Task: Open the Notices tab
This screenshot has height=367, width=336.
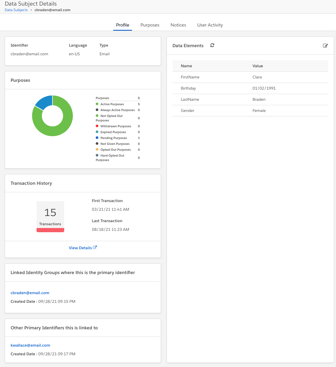Action: click(x=178, y=25)
